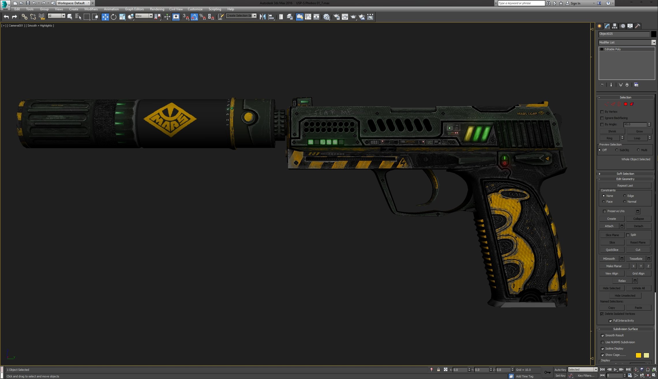
Task: Click Configure Modifier Sets icon
Action: click(636, 85)
